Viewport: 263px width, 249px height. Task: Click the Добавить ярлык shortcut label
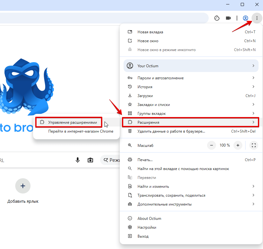(23, 201)
